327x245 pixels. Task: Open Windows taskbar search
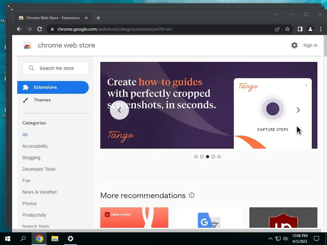pyautogui.click(x=23, y=239)
